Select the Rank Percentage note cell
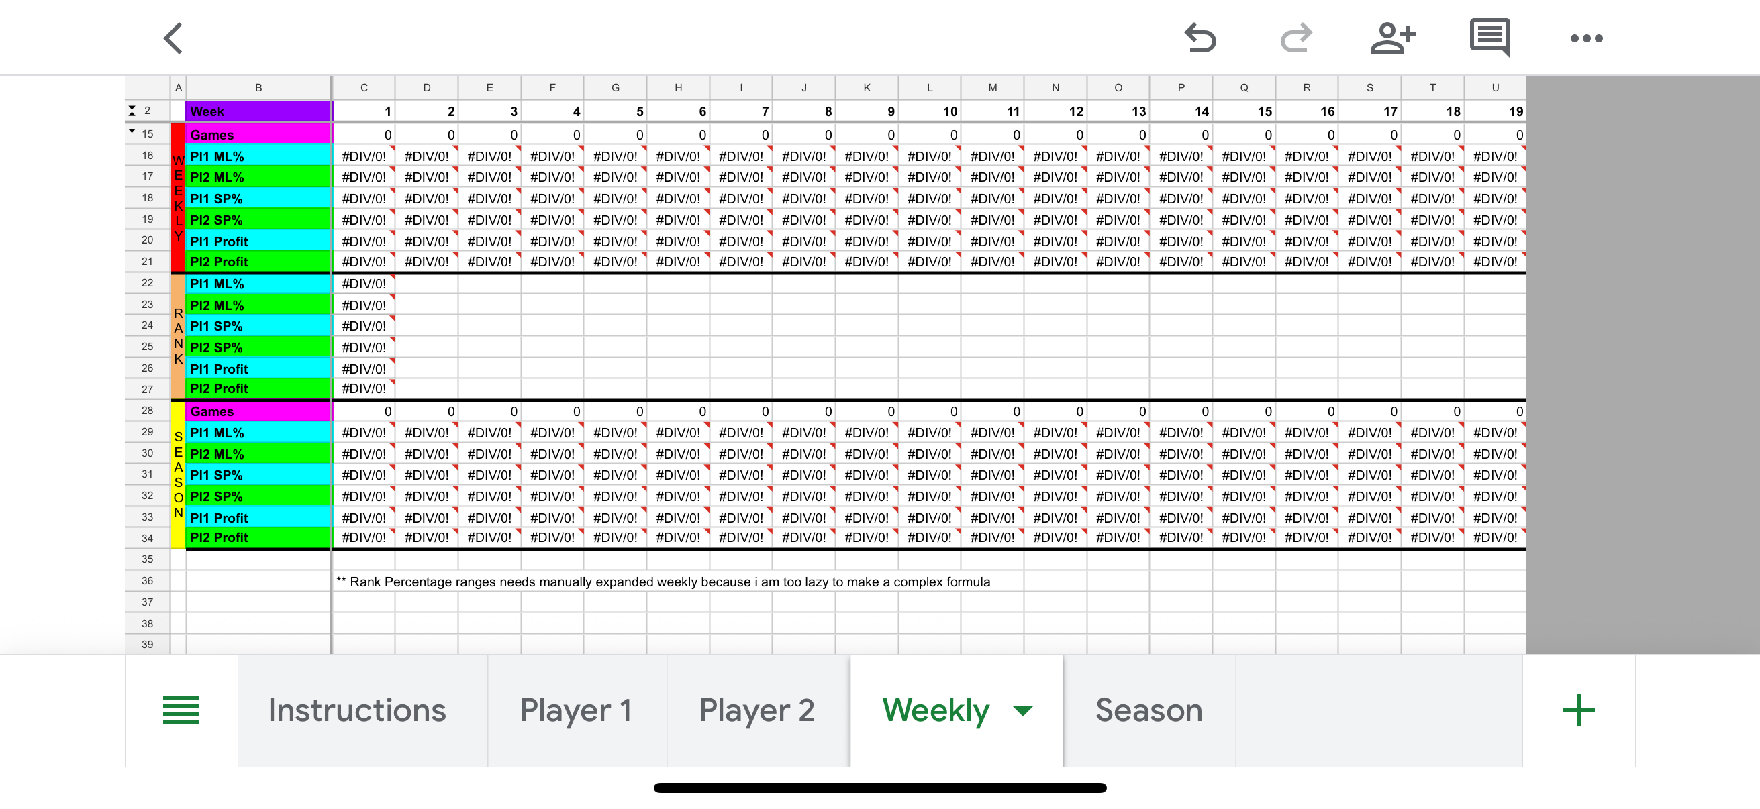Screen dimensions: 1760x809 663,582
